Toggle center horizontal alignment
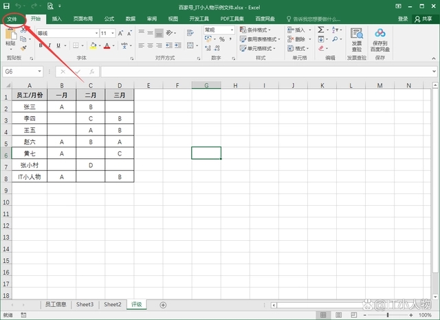440x320 pixels. tap(151, 45)
